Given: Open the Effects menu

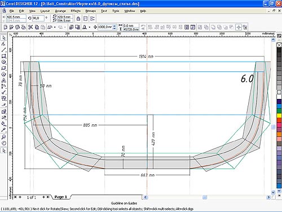Looking at the screenshot, I should 76,11.
